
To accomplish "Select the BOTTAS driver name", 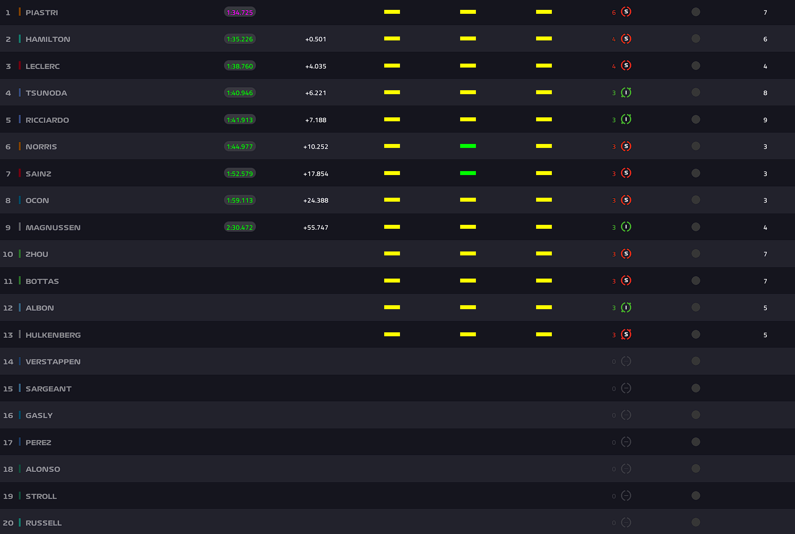I will (x=42, y=281).
